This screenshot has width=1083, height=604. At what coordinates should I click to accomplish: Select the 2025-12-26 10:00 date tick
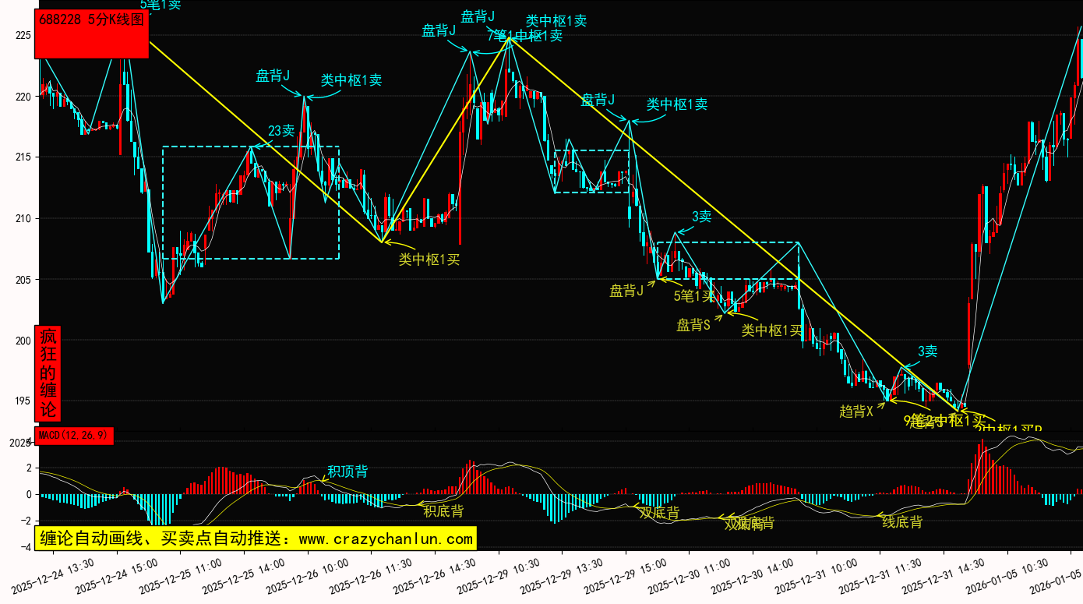pyautogui.click(x=307, y=575)
